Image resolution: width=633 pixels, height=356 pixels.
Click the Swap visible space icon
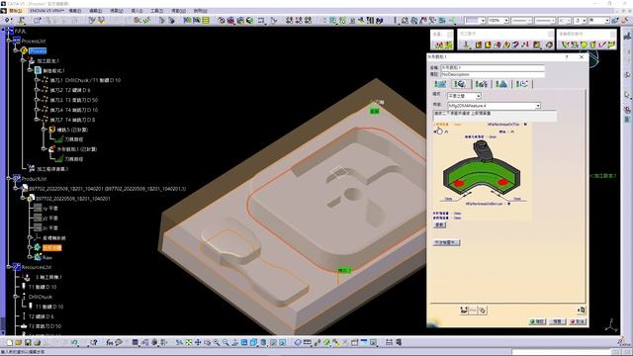[x=283, y=343]
